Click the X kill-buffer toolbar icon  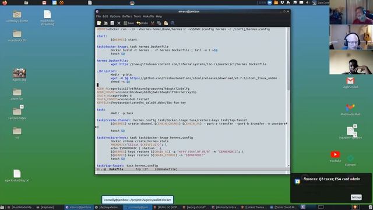[119, 23]
